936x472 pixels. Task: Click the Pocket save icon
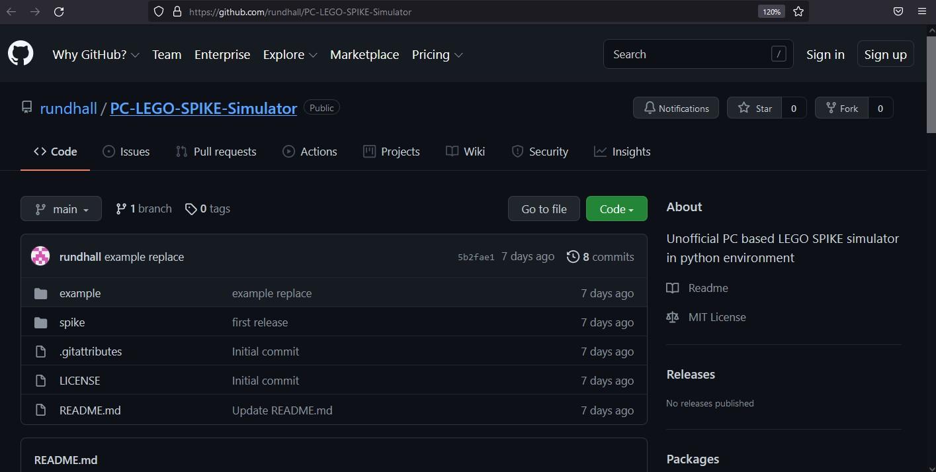coord(898,11)
